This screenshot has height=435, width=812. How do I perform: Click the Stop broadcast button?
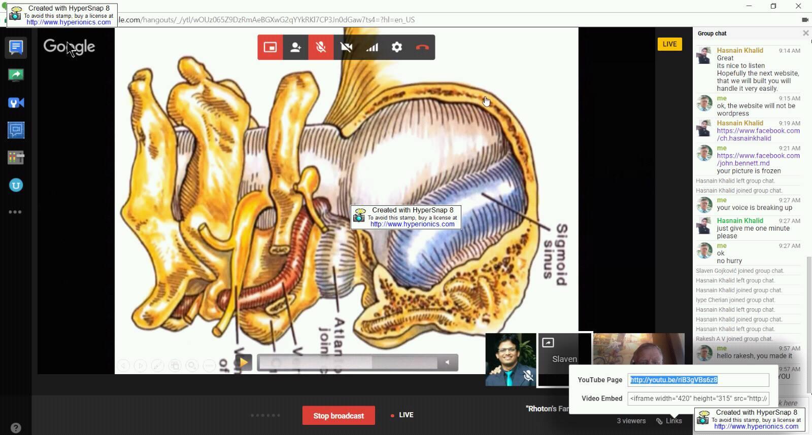coord(339,416)
